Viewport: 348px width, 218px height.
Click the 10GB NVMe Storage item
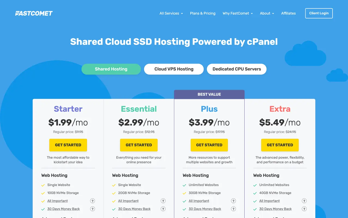pyautogui.click(x=63, y=193)
